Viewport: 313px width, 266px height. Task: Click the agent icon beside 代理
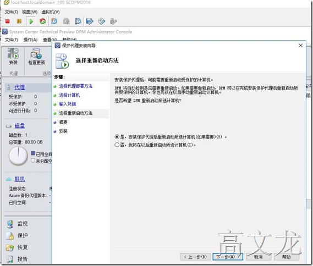pos(9,87)
